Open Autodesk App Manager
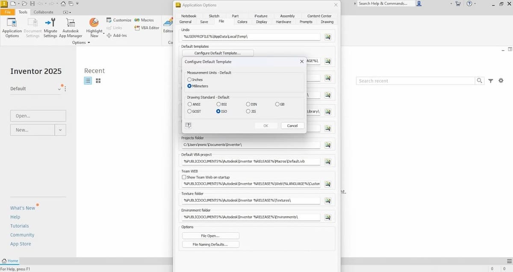This screenshot has width=513, height=272. pos(71,28)
